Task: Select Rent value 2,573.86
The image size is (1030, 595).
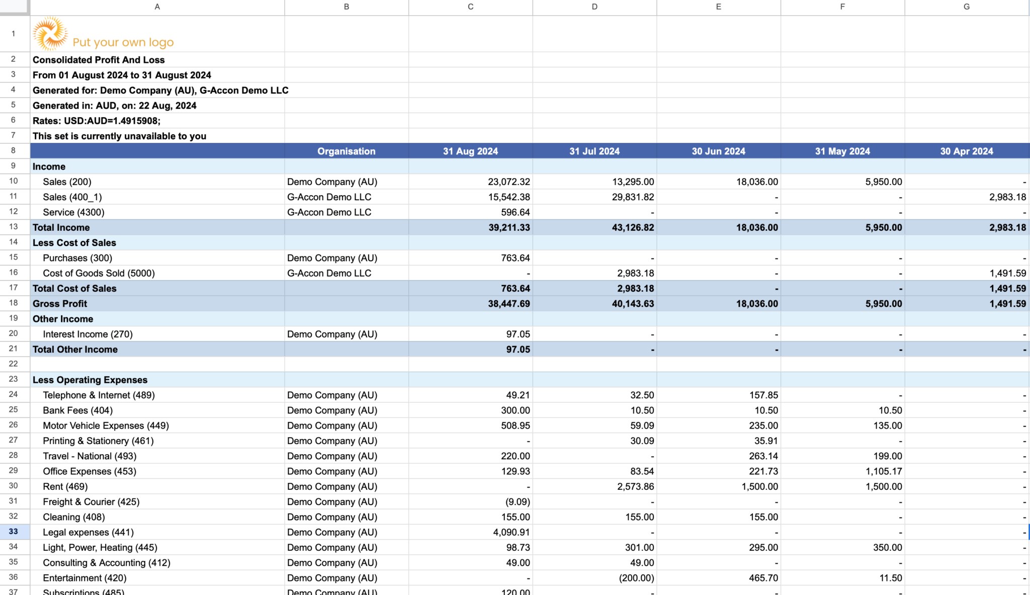Action: point(594,486)
